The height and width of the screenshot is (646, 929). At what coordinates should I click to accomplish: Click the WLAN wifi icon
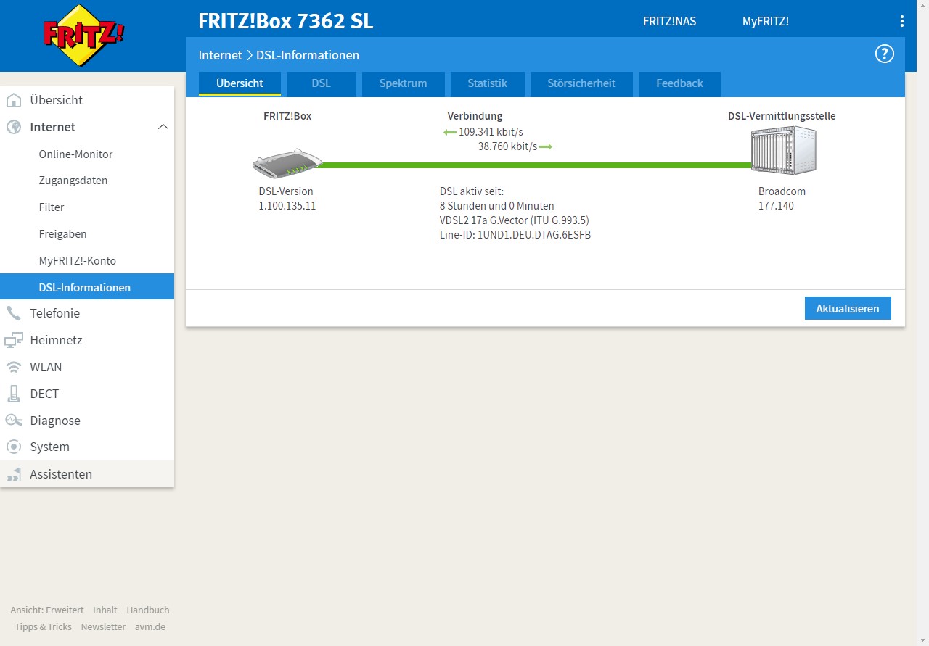pos(14,367)
